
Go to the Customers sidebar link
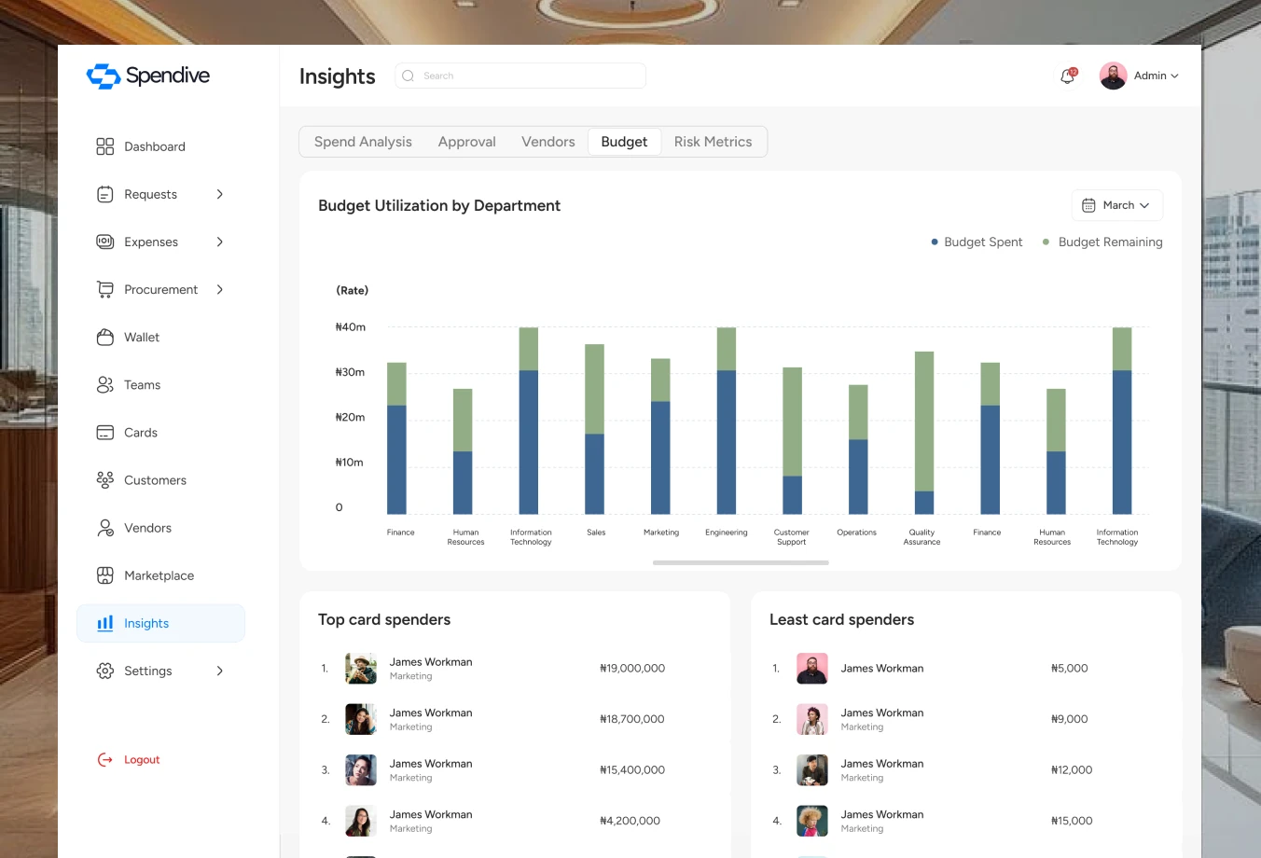click(x=156, y=480)
